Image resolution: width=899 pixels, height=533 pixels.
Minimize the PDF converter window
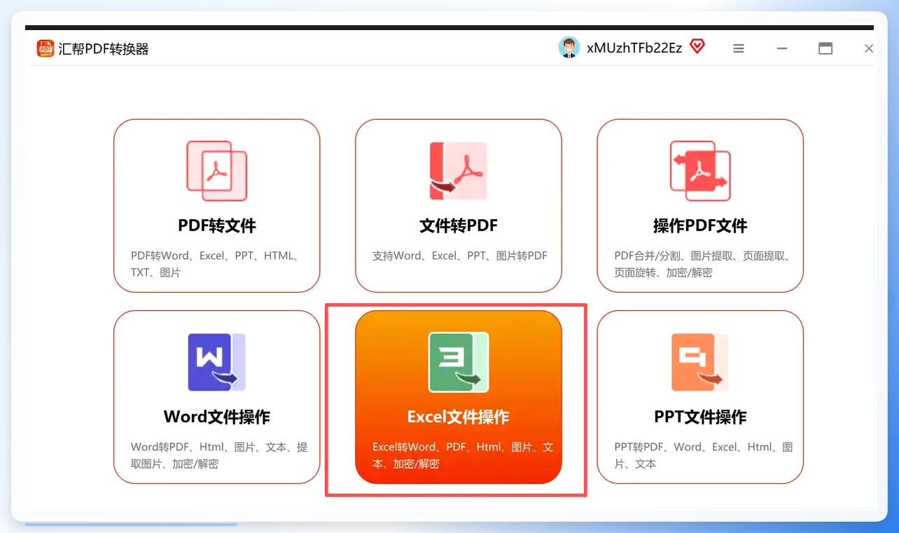tap(782, 48)
